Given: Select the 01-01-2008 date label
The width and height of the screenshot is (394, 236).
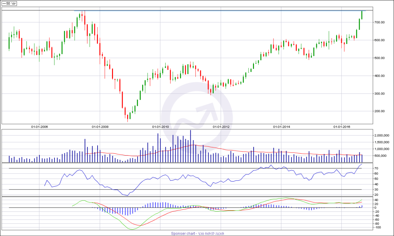Looking at the screenshot, I should tap(100, 127).
